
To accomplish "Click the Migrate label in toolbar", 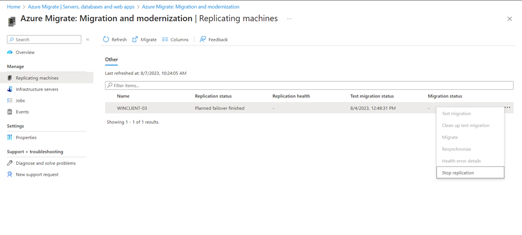I will pos(148,40).
